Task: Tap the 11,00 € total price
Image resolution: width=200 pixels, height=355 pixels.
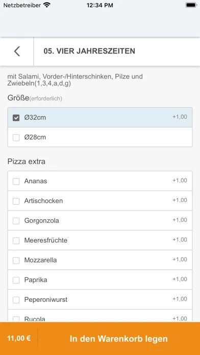Action: coord(19,339)
